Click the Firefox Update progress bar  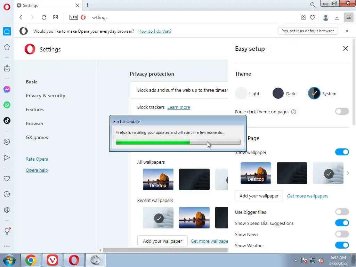pyautogui.click(x=178, y=142)
